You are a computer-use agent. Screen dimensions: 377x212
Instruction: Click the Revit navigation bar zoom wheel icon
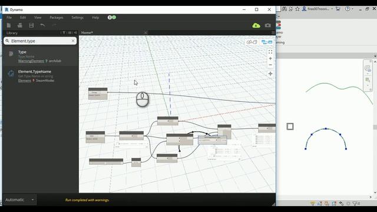click(368, 68)
